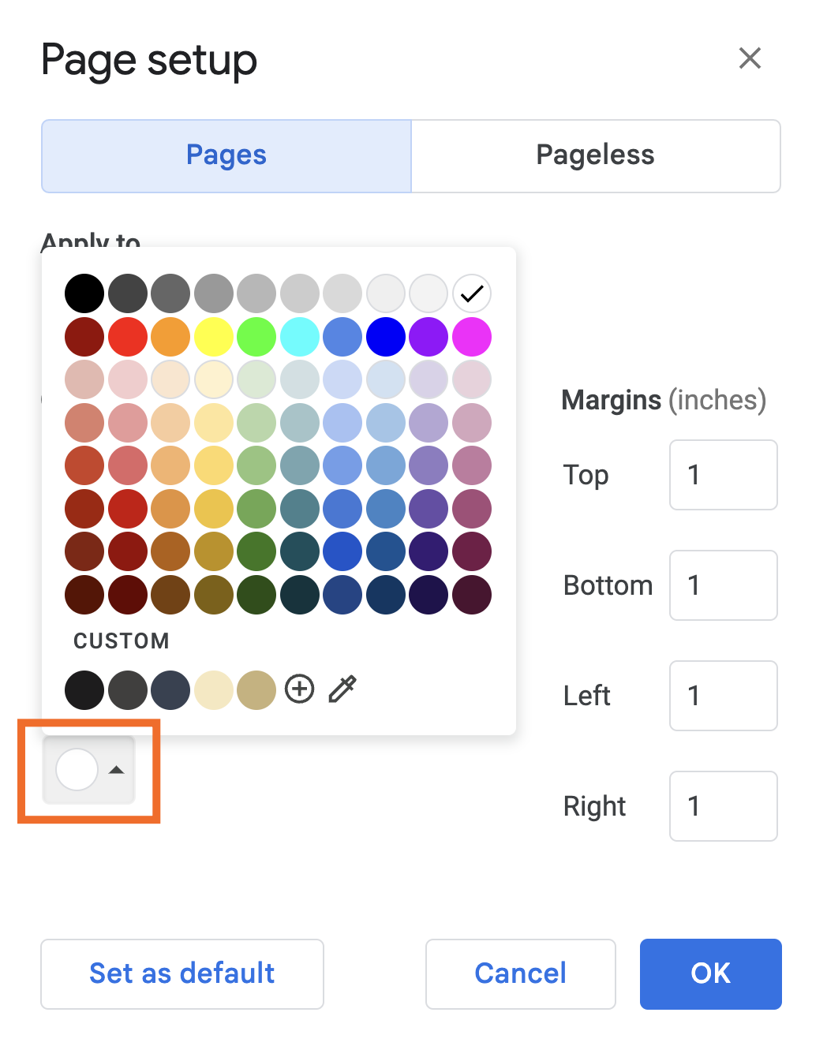This screenshot has height=1046, width=827.
Task: Pick the cream custom color swatch
Action: pyautogui.click(x=213, y=689)
